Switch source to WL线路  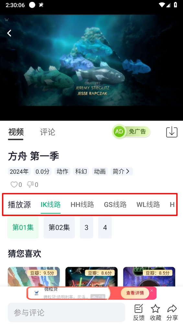click(x=148, y=205)
